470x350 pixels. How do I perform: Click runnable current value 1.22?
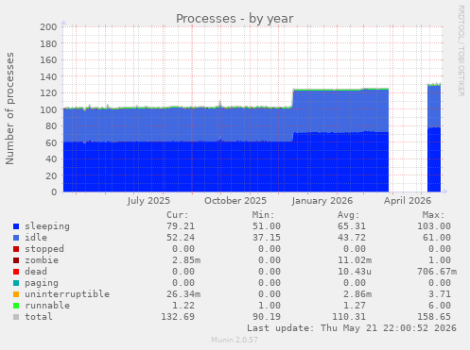pos(183,306)
